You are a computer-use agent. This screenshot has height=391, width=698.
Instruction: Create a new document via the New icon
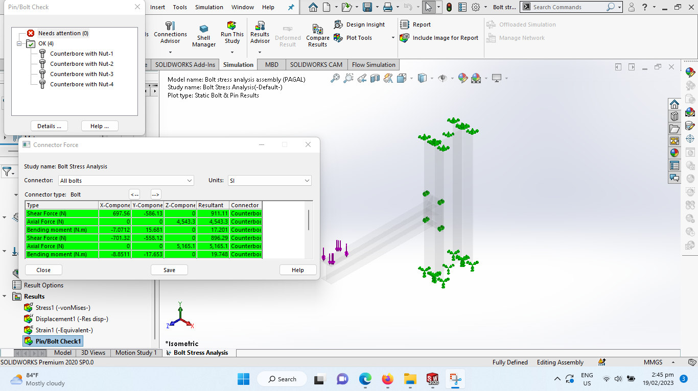pyautogui.click(x=326, y=7)
